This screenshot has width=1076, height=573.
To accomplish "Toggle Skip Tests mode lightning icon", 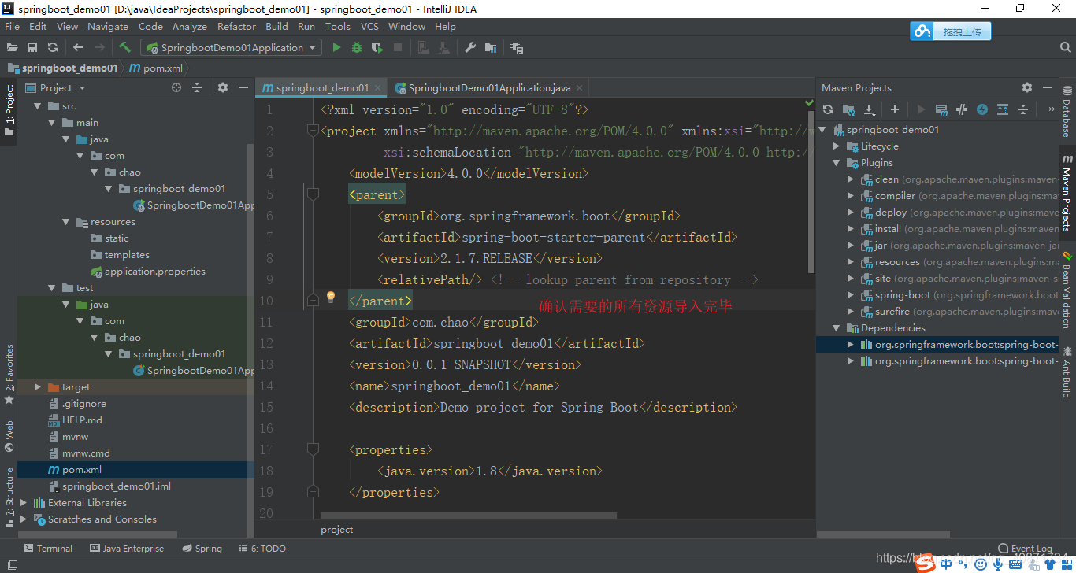I will coord(982,109).
